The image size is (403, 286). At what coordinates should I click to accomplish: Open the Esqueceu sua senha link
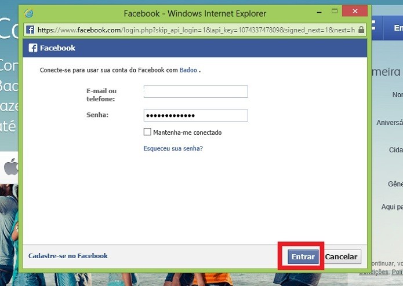pos(173,148)
